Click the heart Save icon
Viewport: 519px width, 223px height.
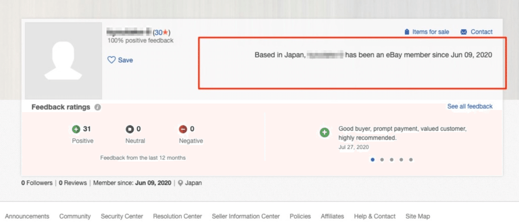click(112, 60)
